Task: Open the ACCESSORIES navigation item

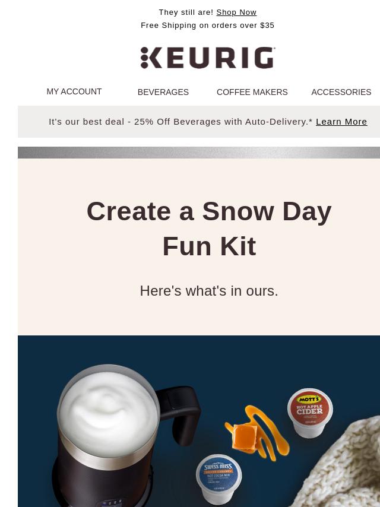Action: (341, 92)
